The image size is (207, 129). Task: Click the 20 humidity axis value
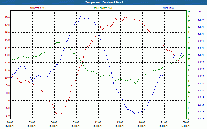(189, 97)
